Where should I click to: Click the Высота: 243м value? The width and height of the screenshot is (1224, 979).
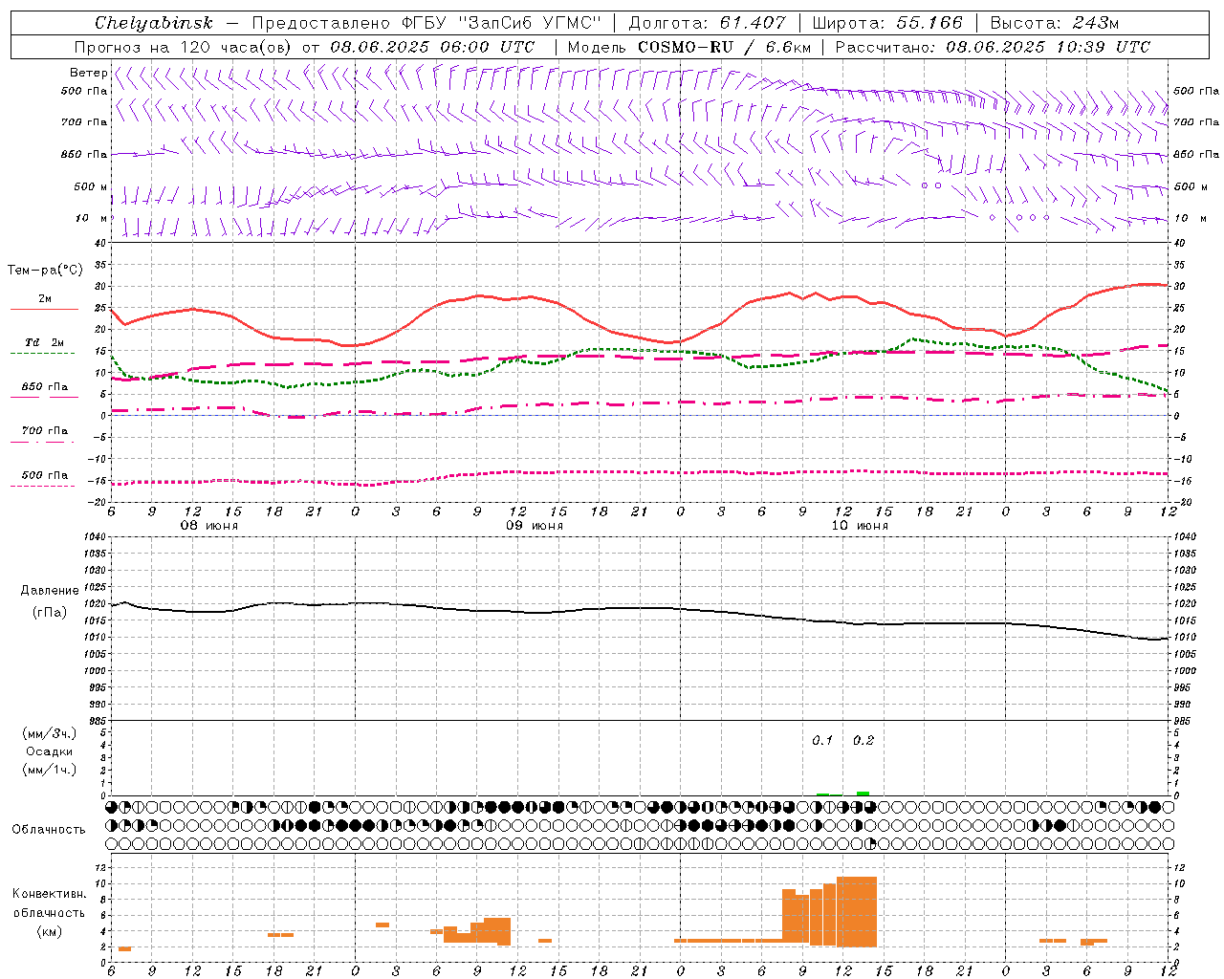[x=1055, y=23]
